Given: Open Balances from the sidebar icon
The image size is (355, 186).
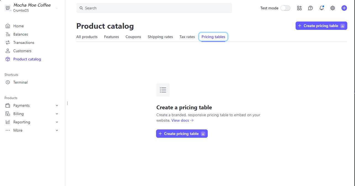Looking at the screenshot, I should pos(8,34).
